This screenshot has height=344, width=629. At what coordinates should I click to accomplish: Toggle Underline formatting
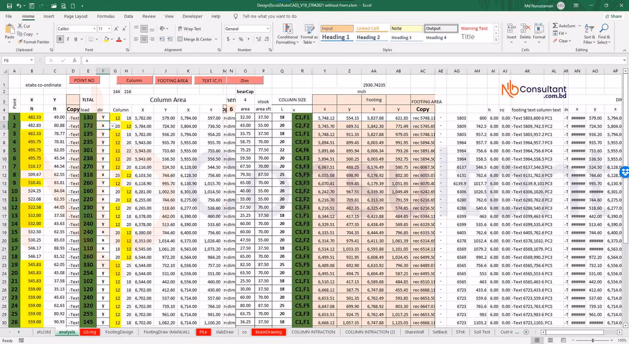(x=75, y=39)
